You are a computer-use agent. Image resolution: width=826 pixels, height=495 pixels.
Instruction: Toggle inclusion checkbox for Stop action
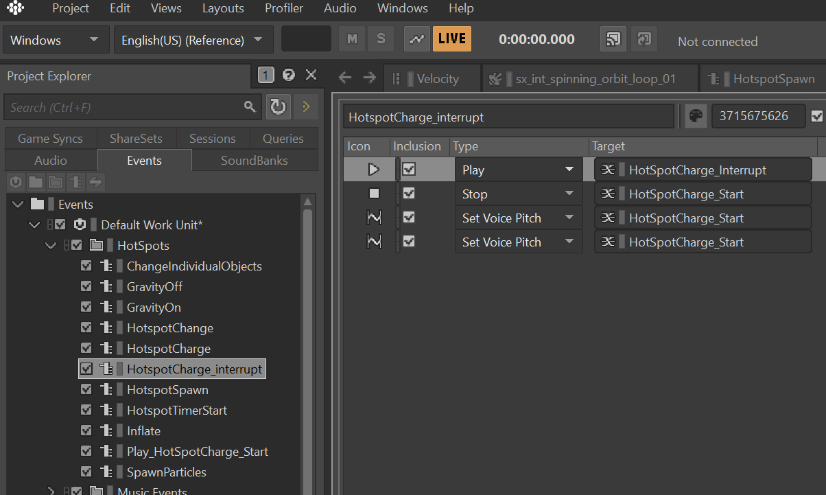(x=409, y=194)
